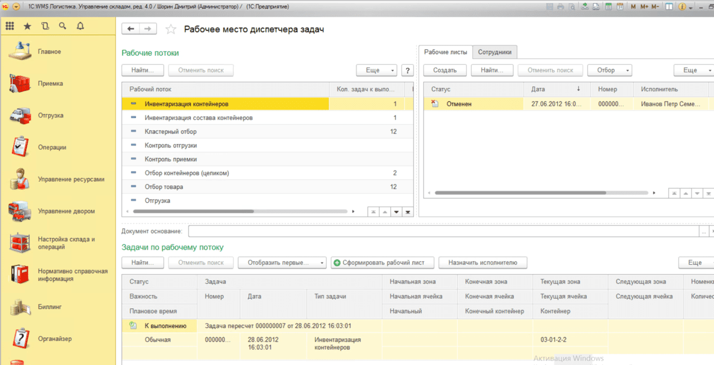
Task: Open Еще dropdown in Задачи по рабочему потоку
Action: 696,262
